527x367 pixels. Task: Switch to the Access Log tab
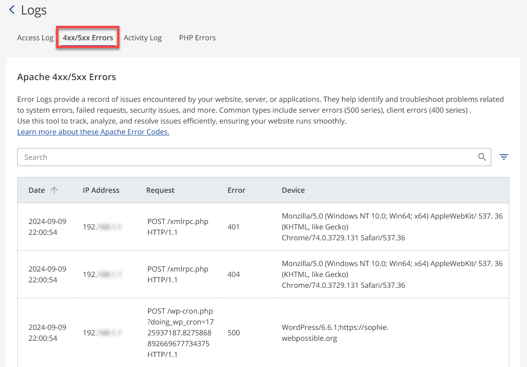point(35,38)
